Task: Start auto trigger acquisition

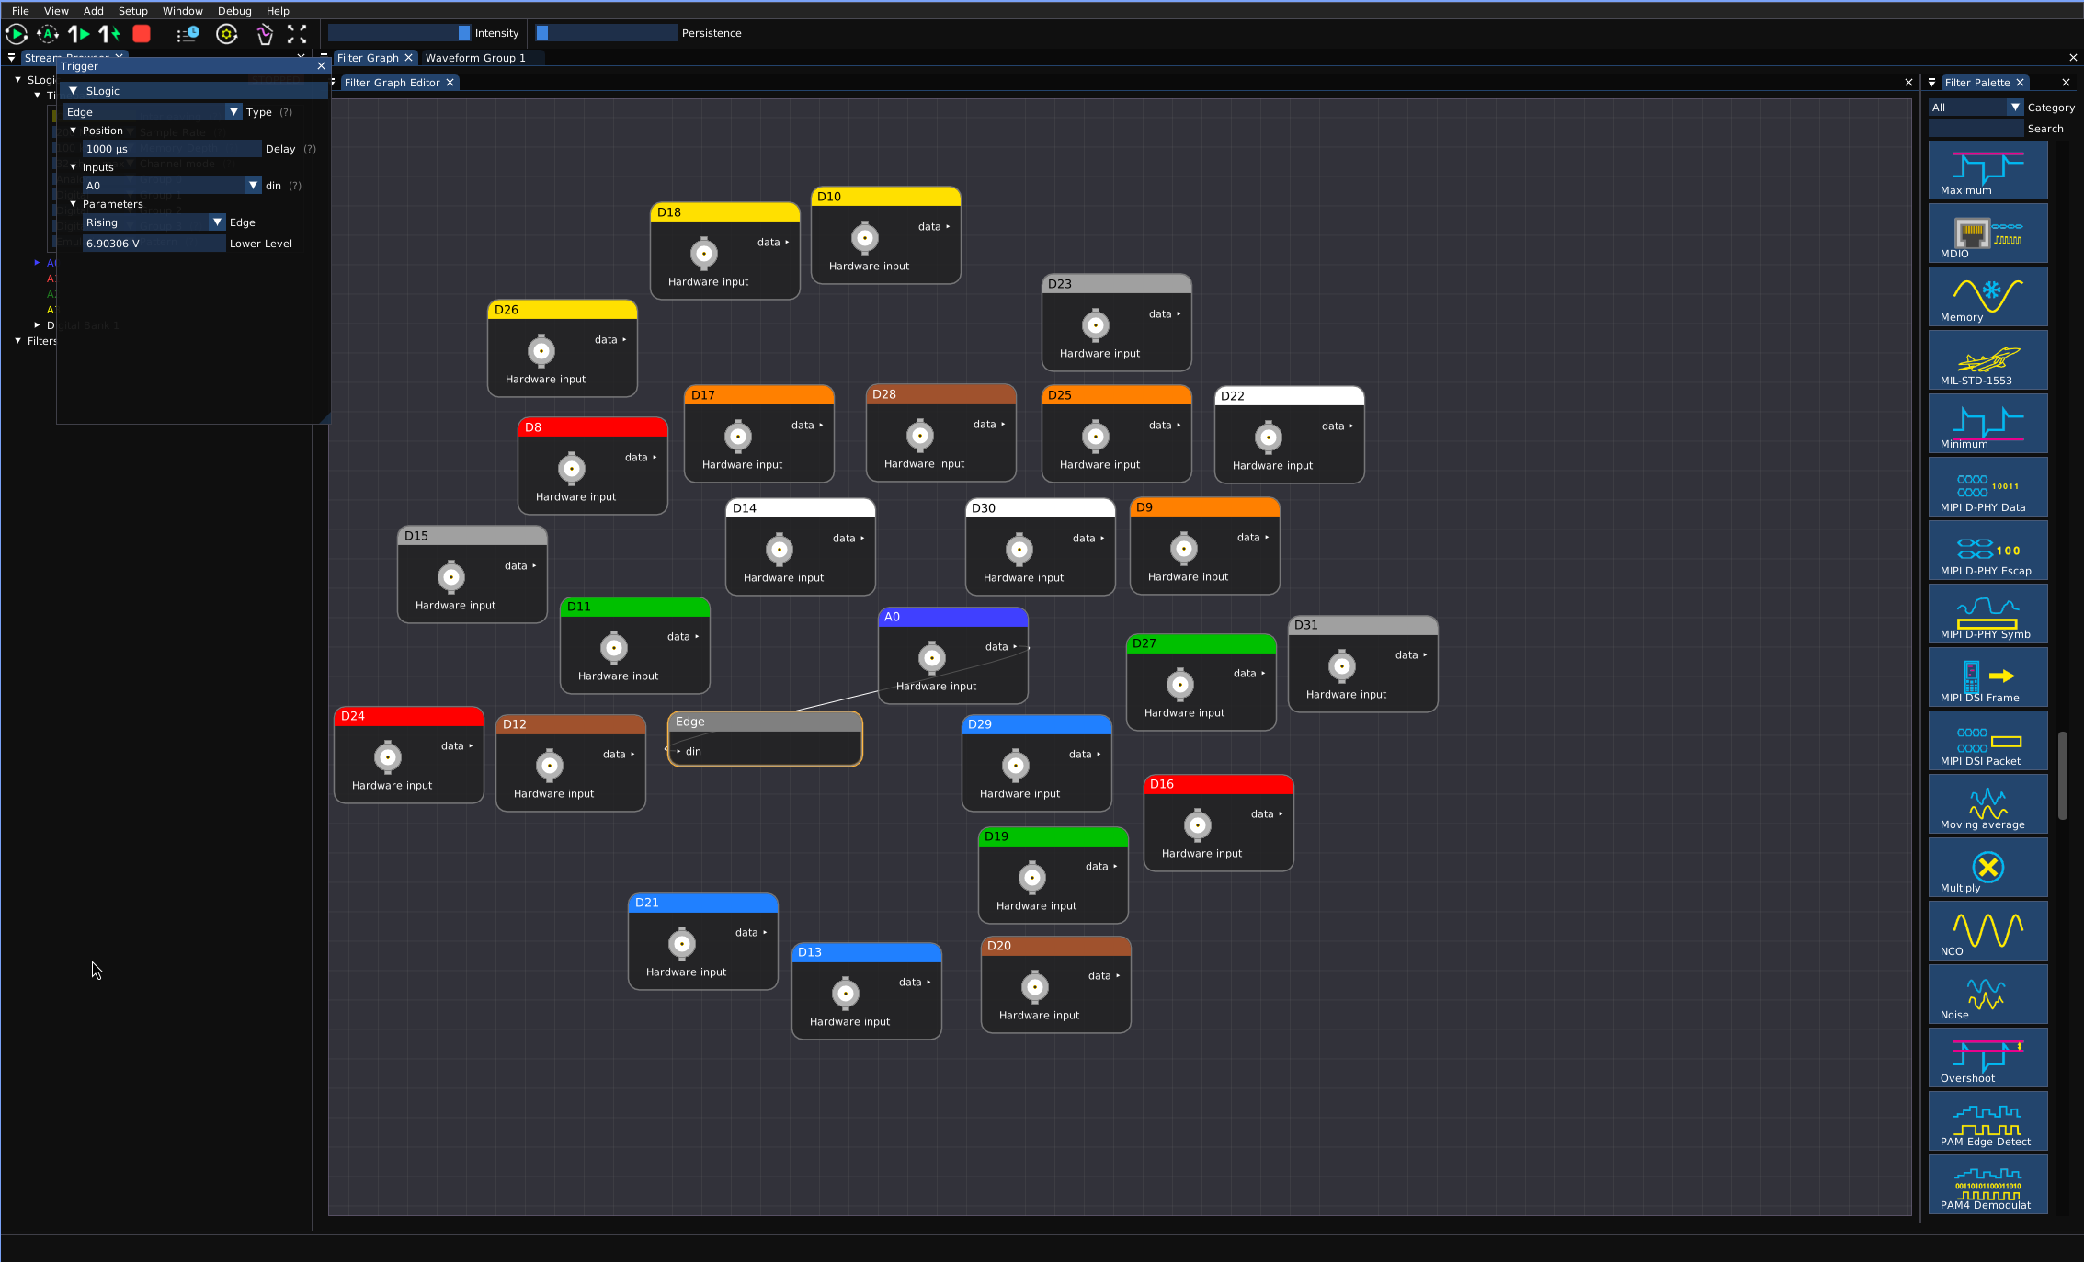Action: click(x=47, y=34)
